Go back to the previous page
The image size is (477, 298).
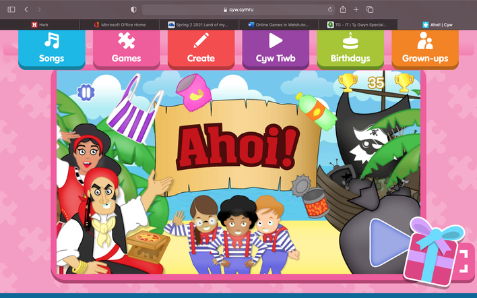click(26, 9)
